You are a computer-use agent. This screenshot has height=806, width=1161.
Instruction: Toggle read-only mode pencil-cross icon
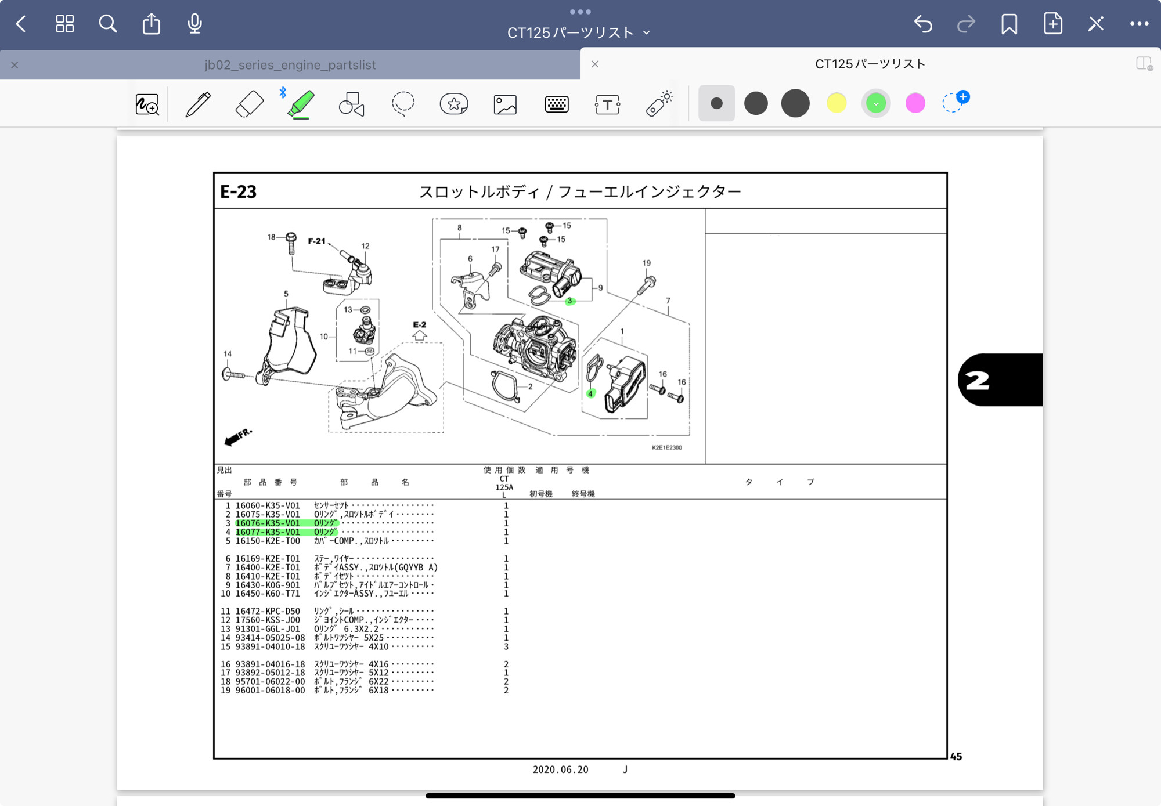coord(1096,24)
